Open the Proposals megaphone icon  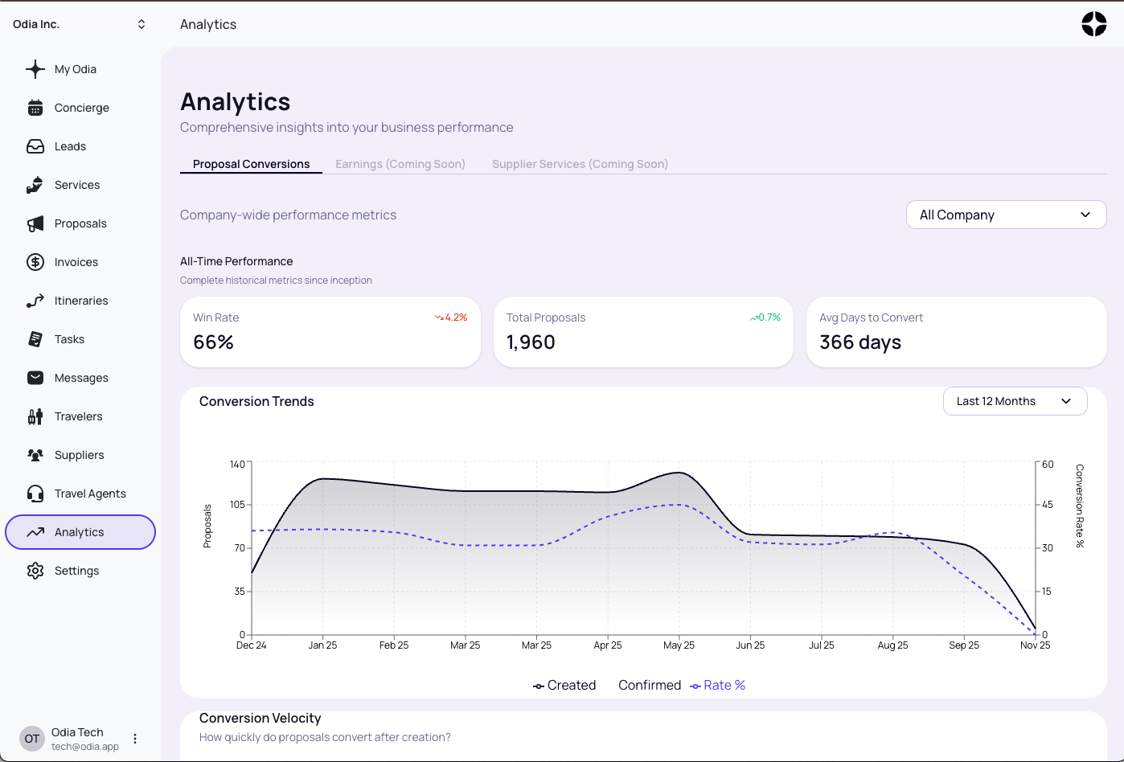(x=35, y=223)
